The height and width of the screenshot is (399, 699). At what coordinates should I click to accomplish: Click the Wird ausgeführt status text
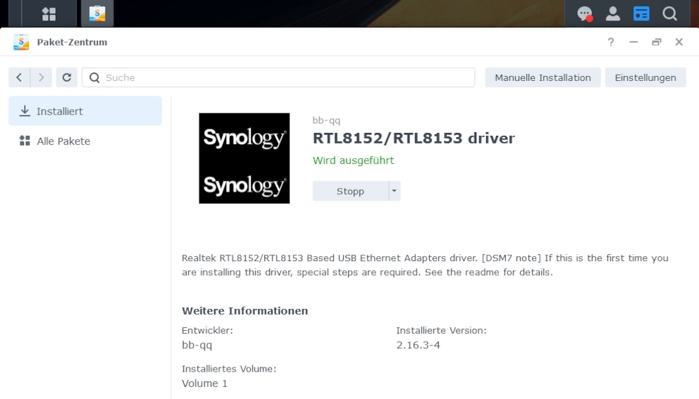tap(354, 160)
